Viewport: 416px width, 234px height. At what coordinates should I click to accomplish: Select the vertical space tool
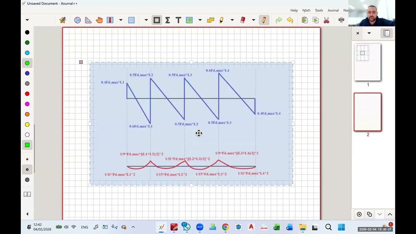110,20
